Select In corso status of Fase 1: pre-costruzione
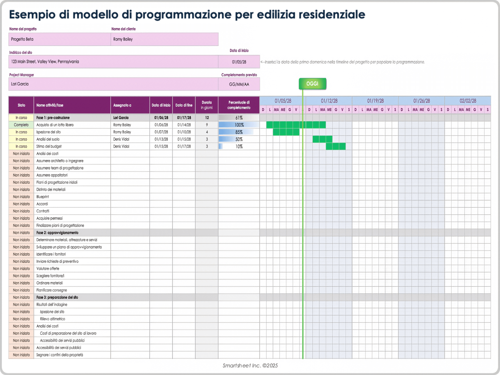This screenshot has height=375, width=500. (x=21, y=118)
